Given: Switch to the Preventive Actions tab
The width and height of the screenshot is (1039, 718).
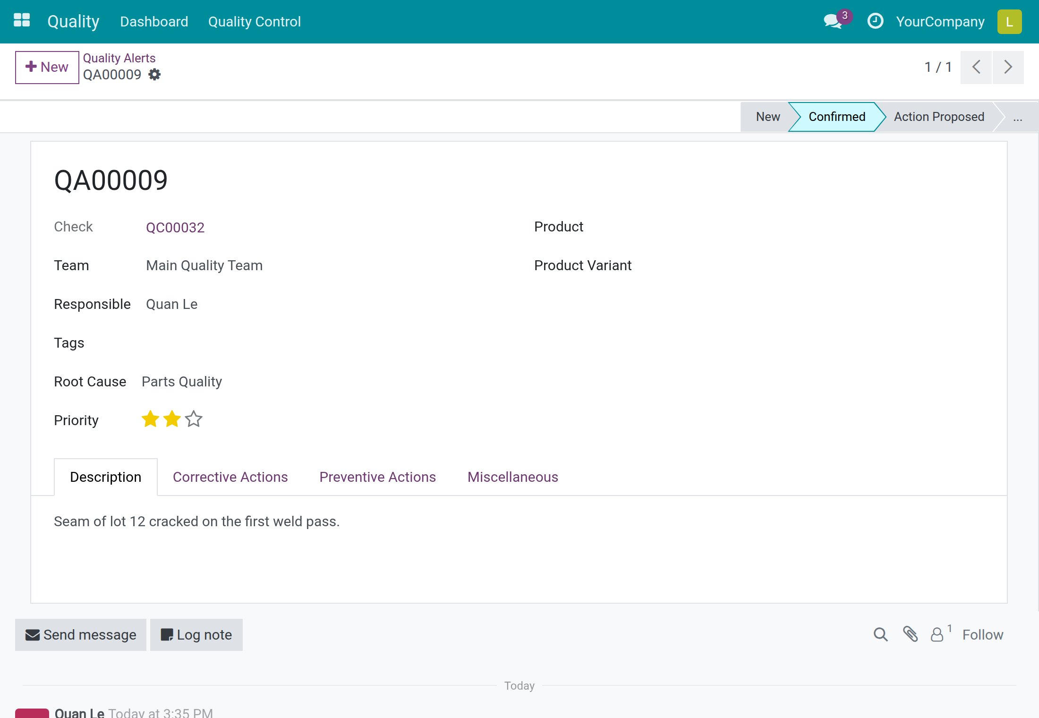Looking at the screenshot, I should tap(377, 477).
